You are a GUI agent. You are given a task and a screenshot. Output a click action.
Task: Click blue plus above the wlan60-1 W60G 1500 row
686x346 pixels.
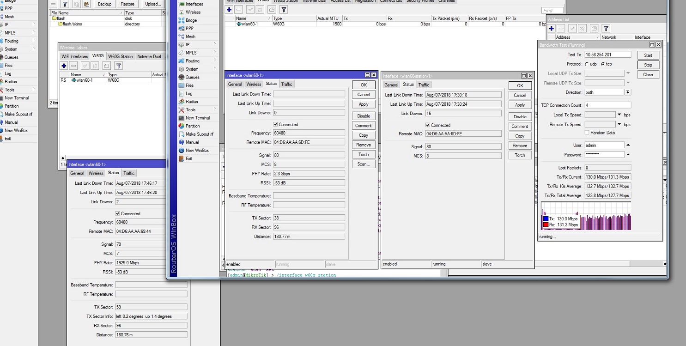229,10
